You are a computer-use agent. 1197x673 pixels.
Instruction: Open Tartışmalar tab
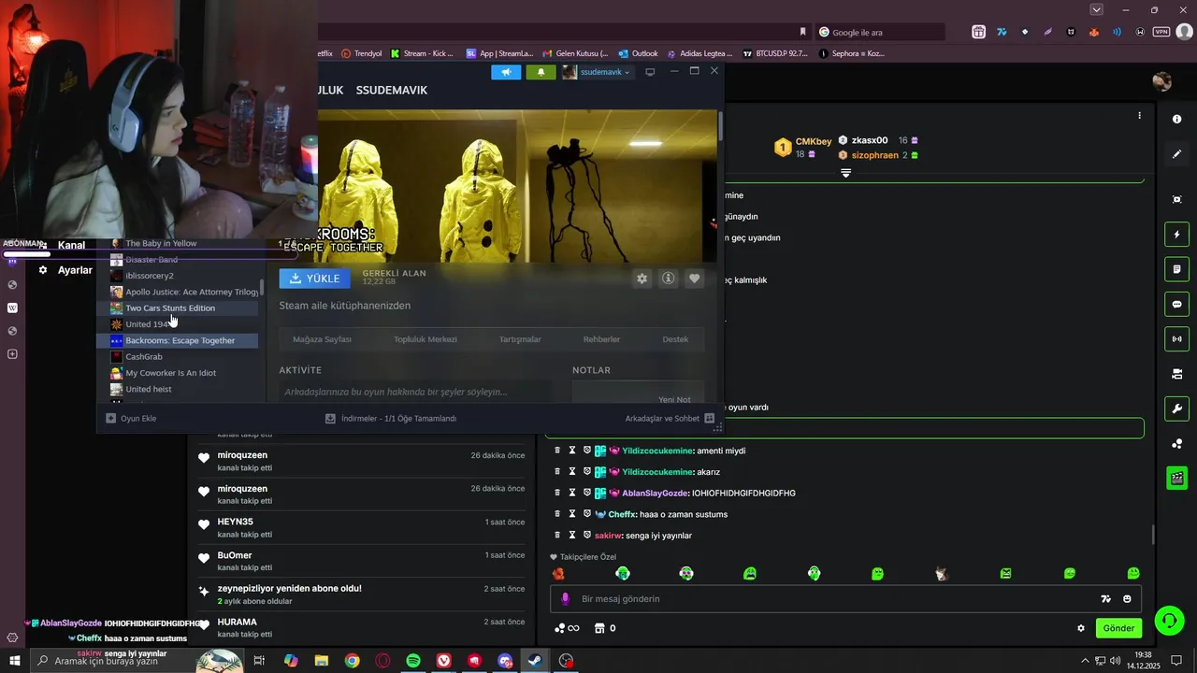click(x=520, y=339)
